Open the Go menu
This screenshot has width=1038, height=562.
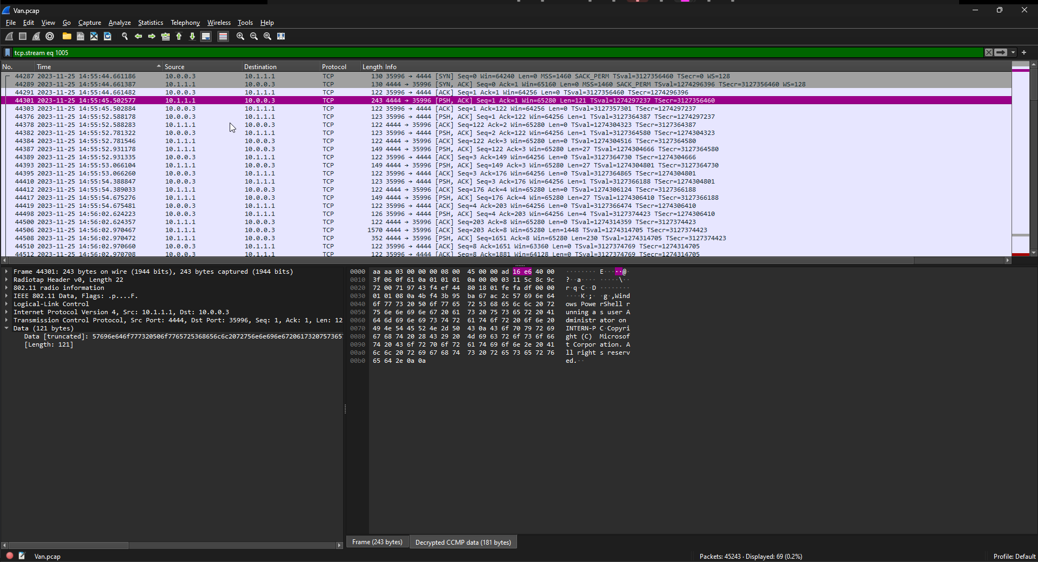(66, 23)
